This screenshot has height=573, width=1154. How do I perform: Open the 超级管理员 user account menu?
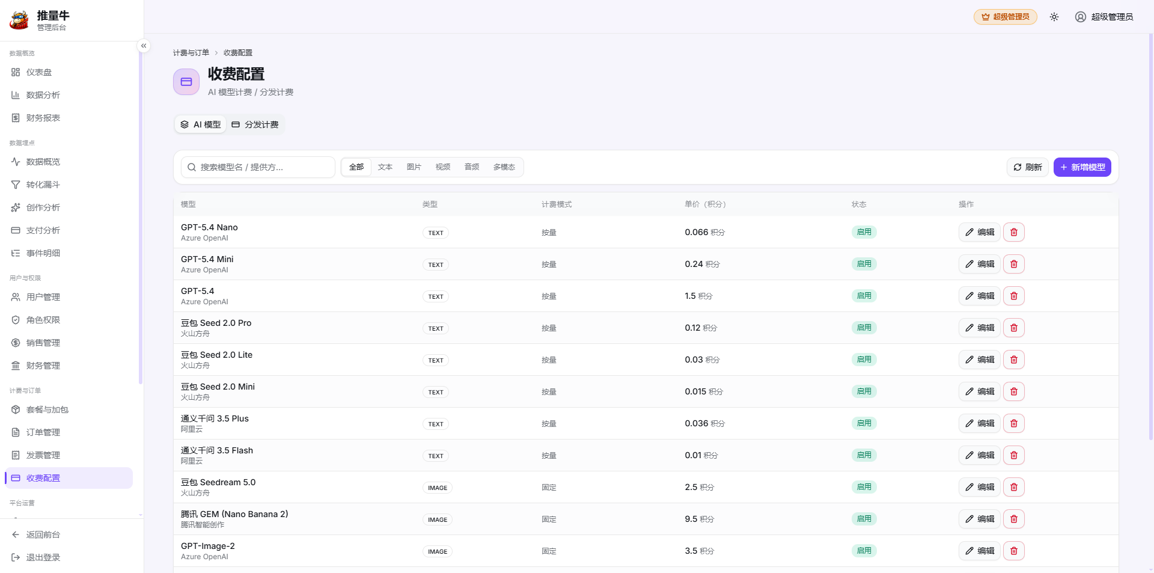(x=1104, y=17)
